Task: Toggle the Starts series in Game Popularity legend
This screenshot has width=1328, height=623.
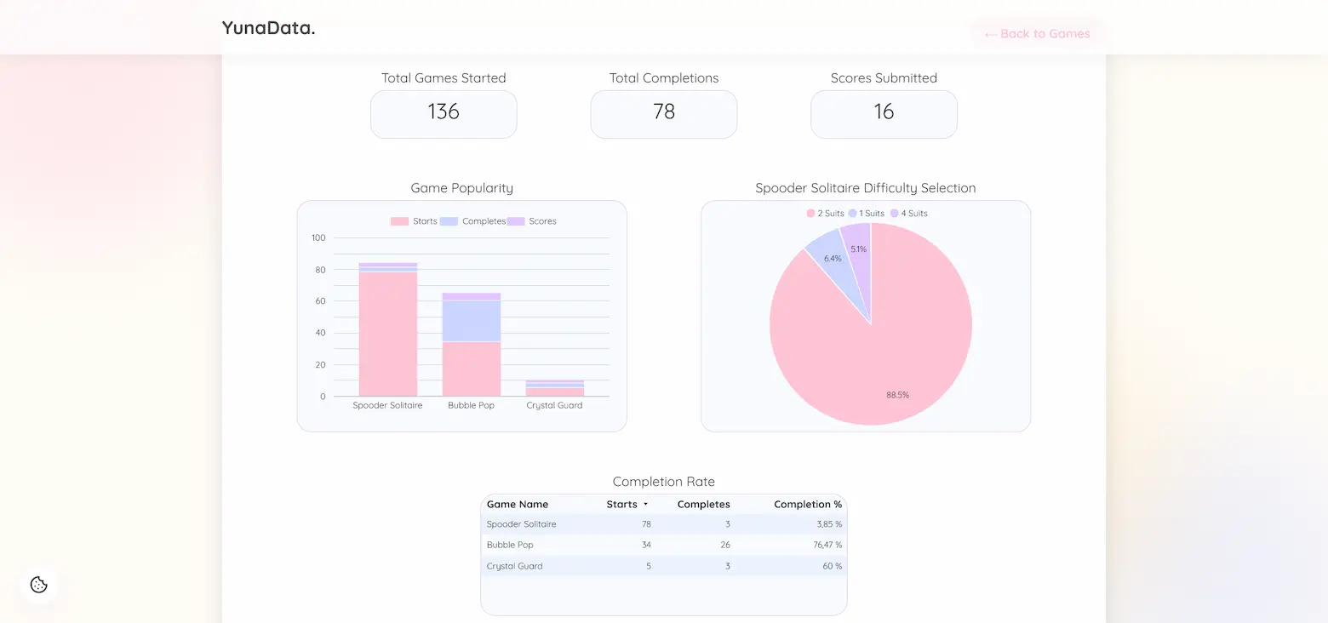Action: pos(416,220)
